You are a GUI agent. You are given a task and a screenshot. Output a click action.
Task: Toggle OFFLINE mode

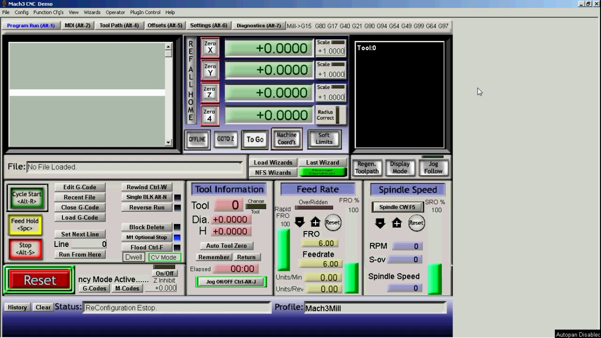tap(197, 139)
